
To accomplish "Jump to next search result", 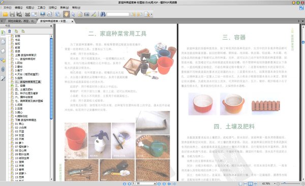I will tap(139, 14).
